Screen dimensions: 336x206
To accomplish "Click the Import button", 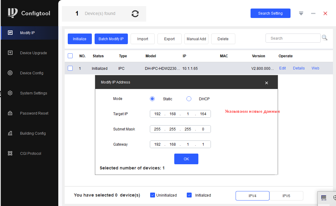I will tap(143, 39).
